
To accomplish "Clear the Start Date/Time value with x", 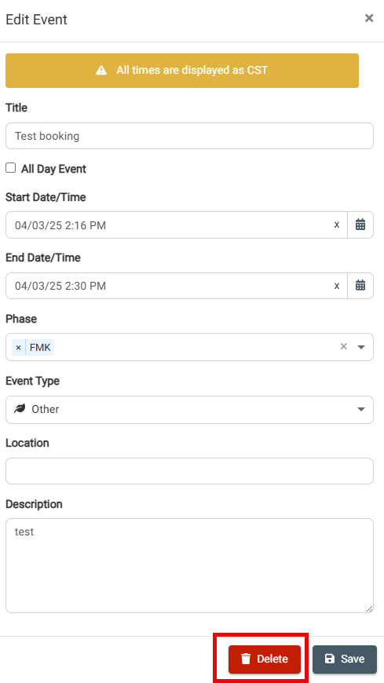I will tap(336, 225).
